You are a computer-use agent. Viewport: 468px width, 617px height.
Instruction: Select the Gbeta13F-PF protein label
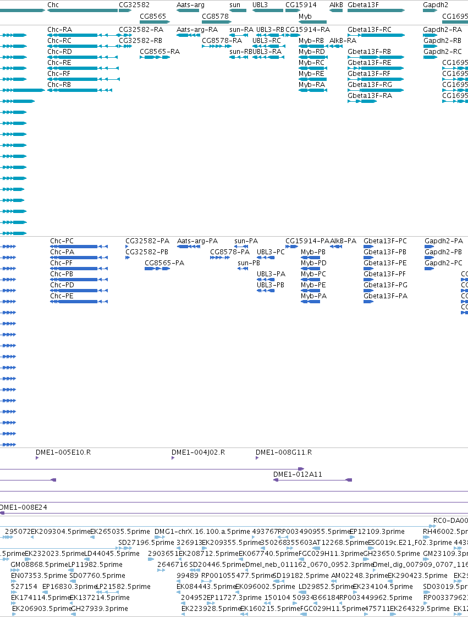(x=385, y=274)
